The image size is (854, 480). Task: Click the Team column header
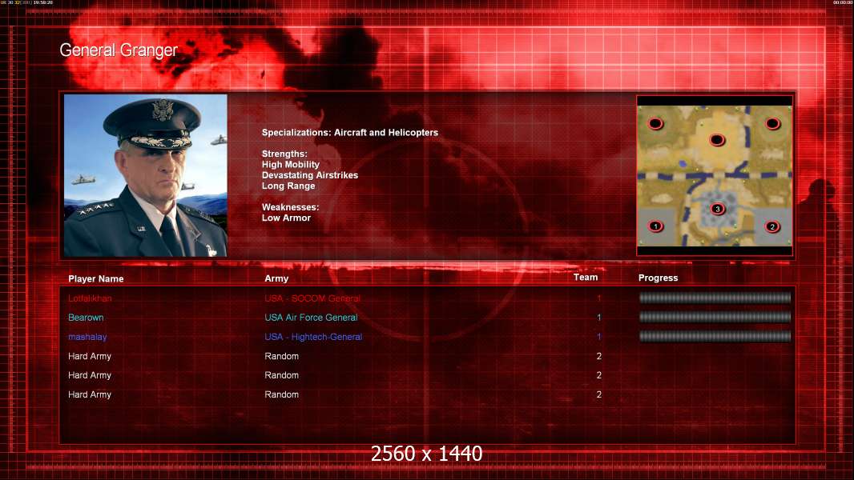(x=586, y=278)
